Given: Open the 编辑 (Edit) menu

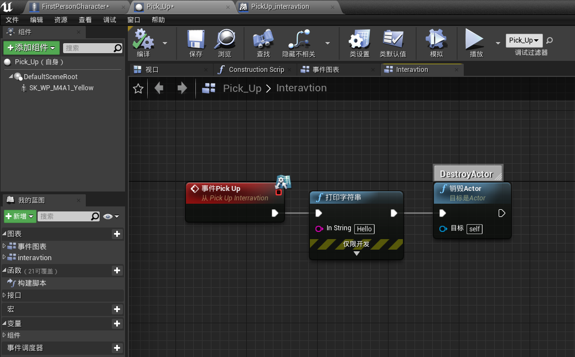Looking at the screenshot, I should click(x=37, y=20).
